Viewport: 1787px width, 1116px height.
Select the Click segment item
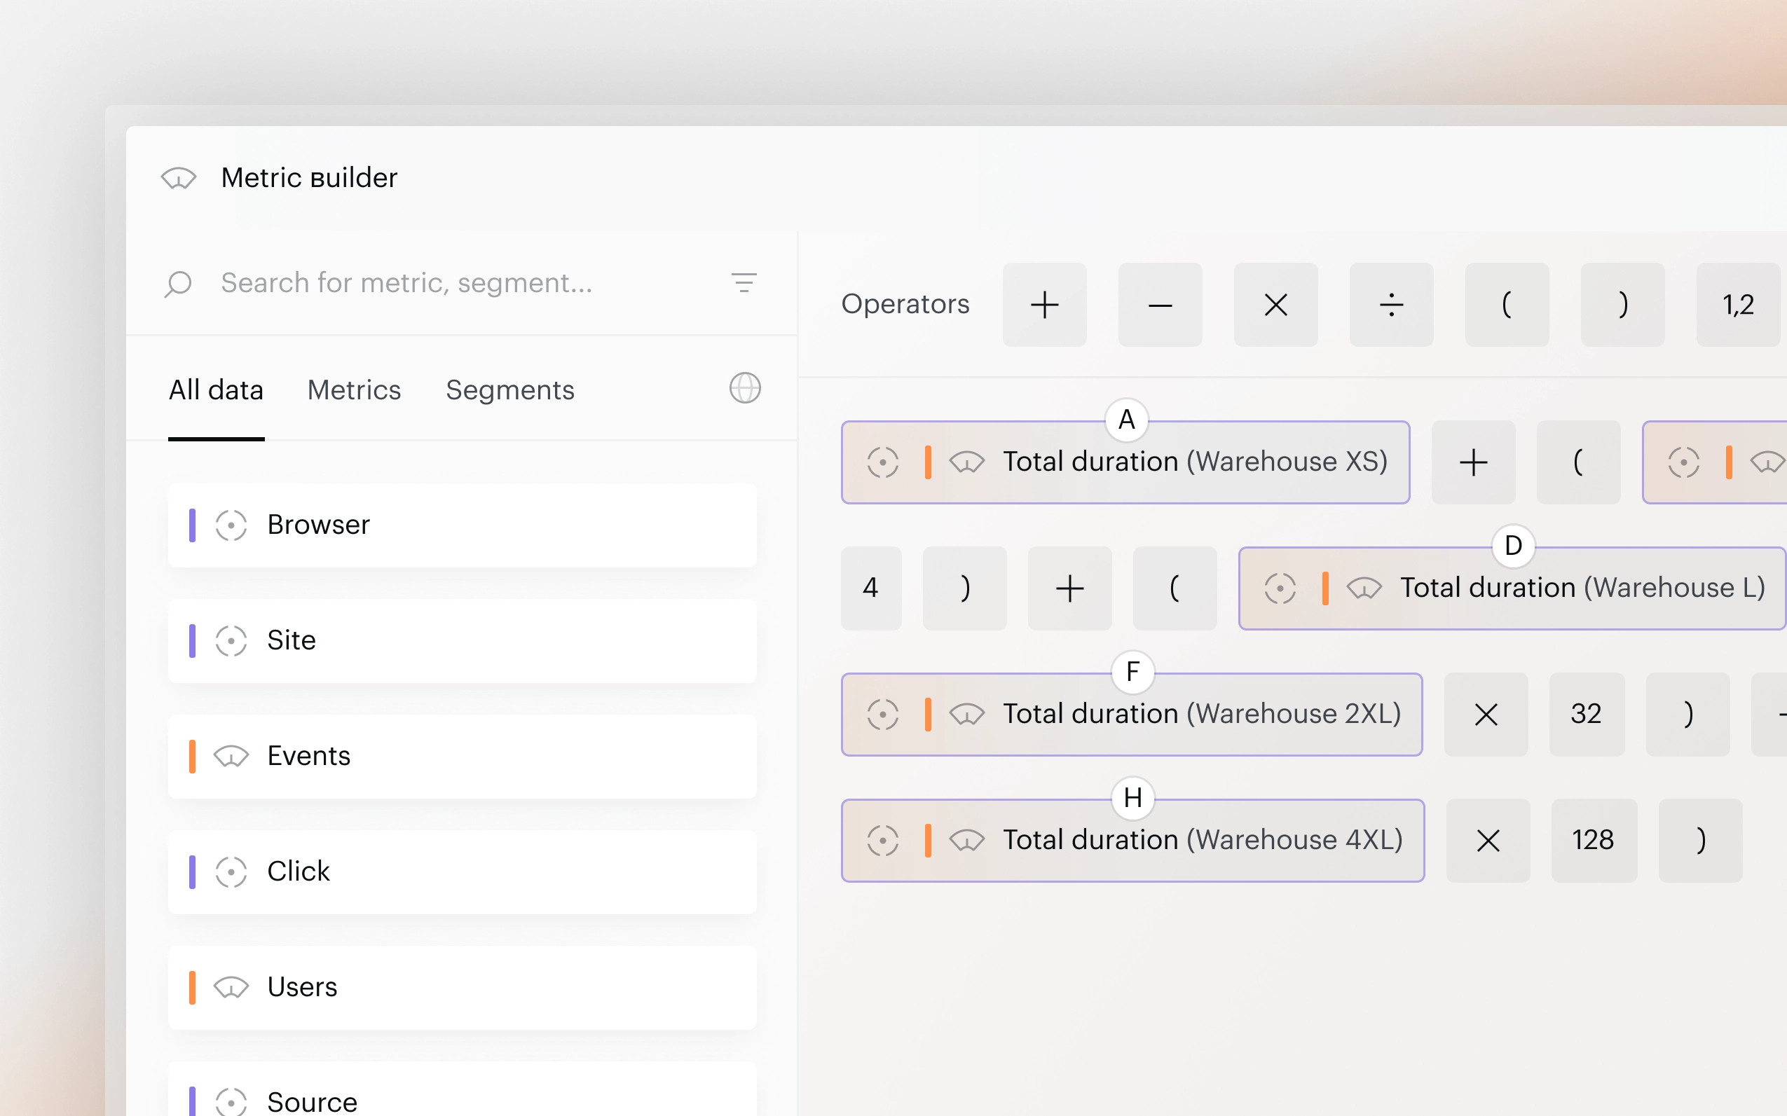click(x=462, y=872)
